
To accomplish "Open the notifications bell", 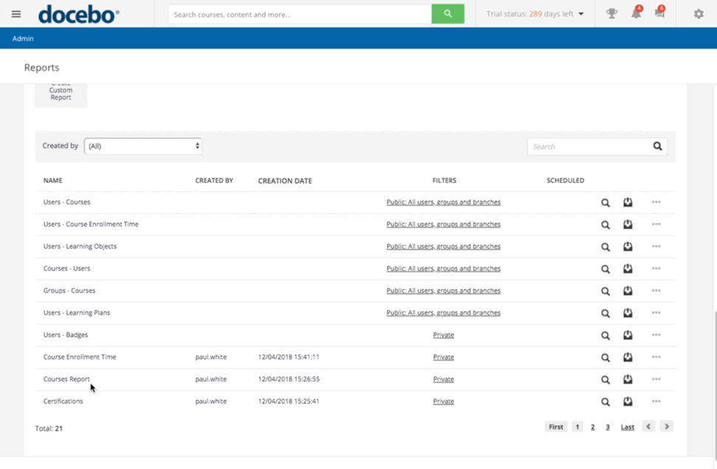I will 636,14.
